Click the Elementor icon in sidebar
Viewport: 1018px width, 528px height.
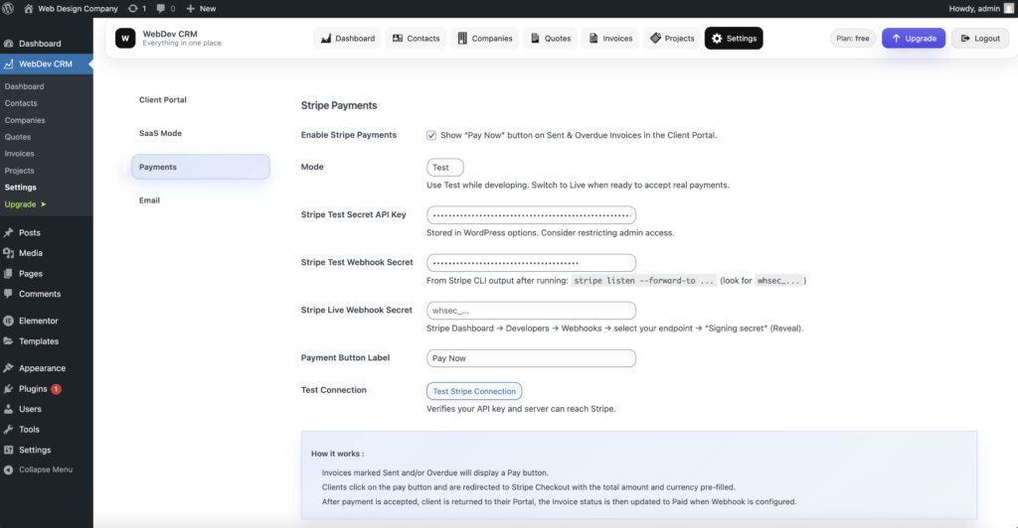pos(8,321)
